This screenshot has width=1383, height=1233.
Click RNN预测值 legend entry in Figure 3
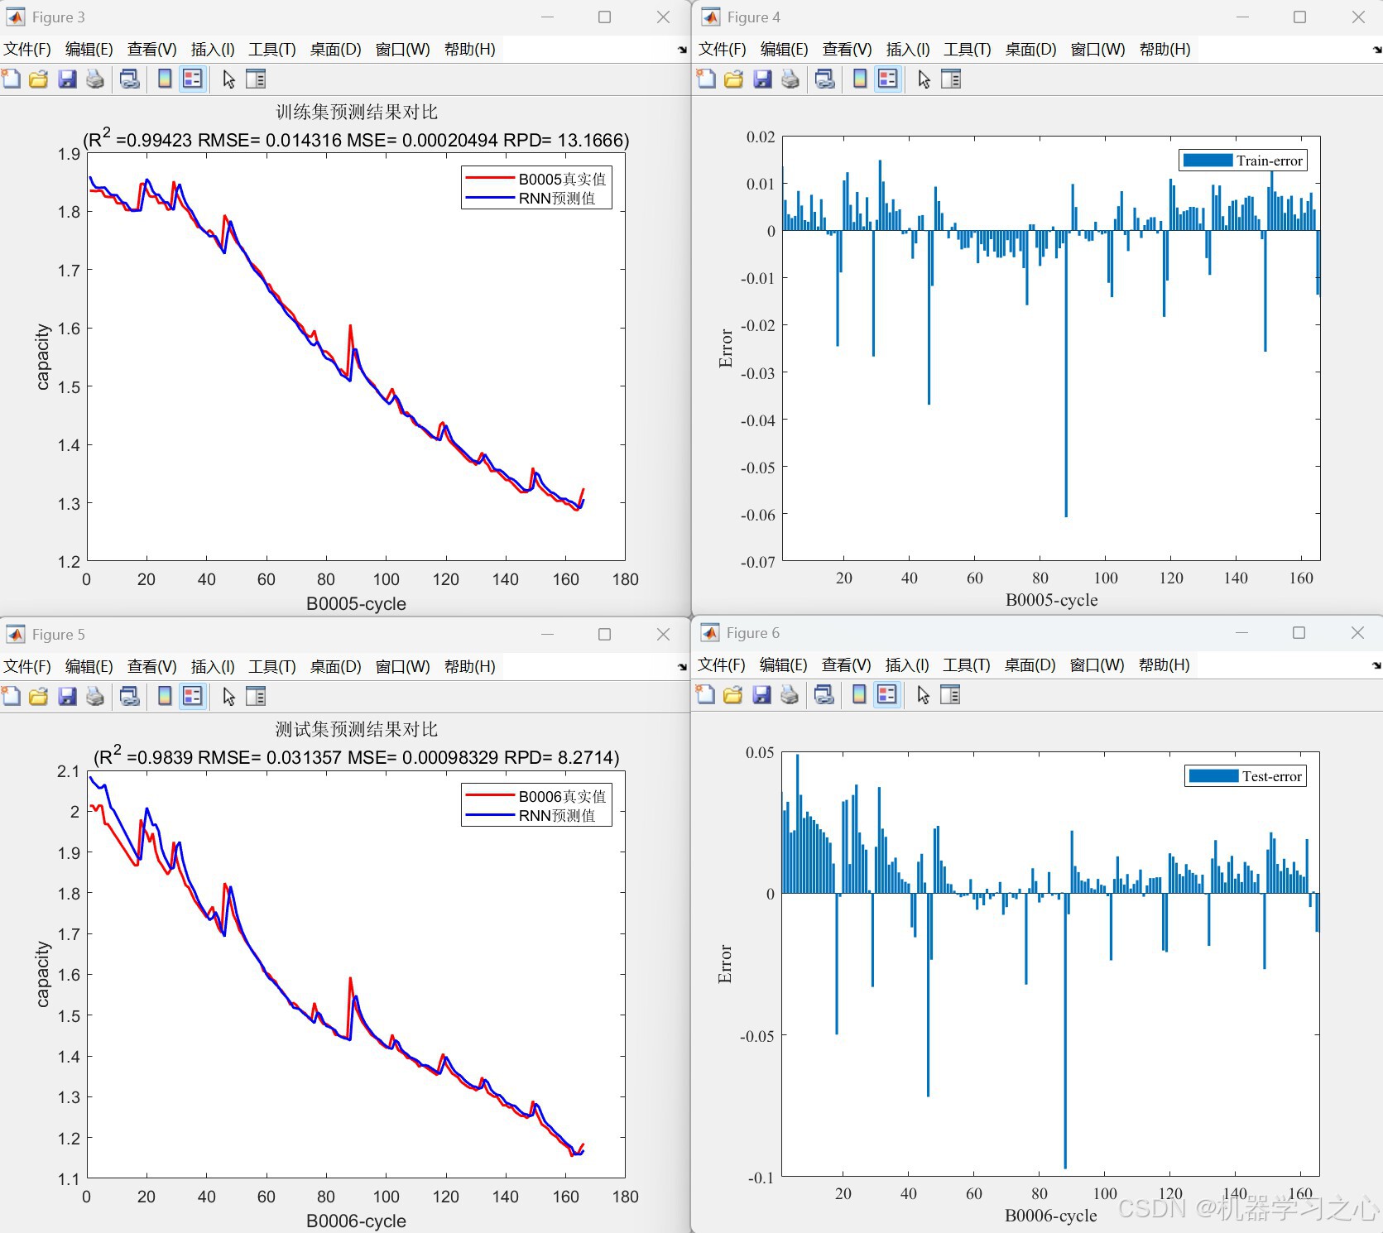pos(531,198)
